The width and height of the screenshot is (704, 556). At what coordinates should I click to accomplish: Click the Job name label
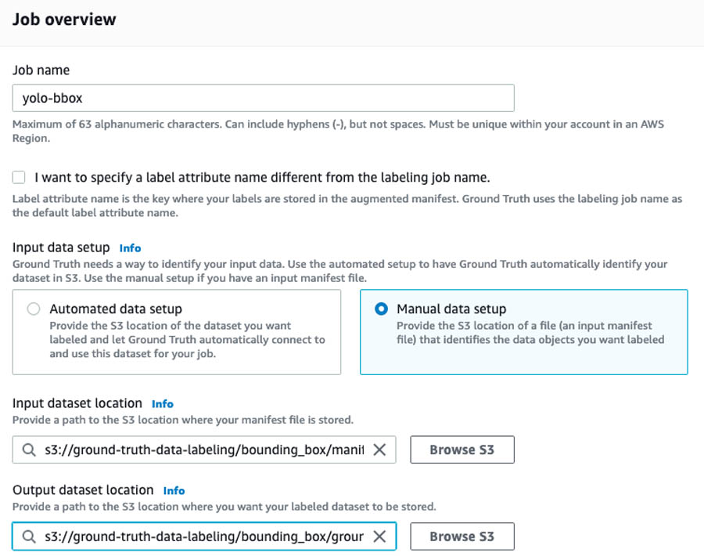pos(41,70)
